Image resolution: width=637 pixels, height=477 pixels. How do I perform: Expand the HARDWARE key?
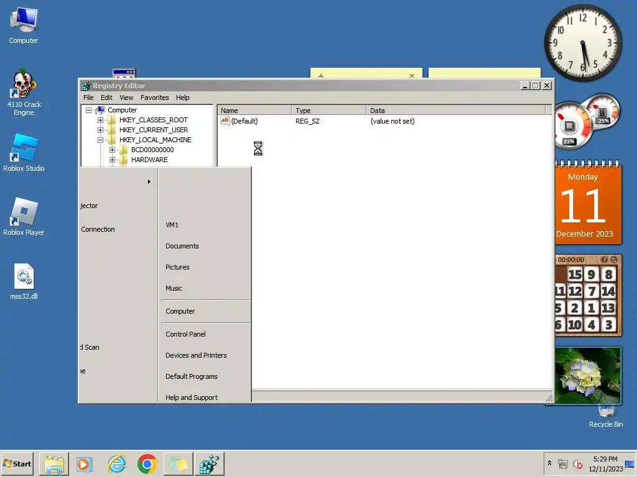112,160
